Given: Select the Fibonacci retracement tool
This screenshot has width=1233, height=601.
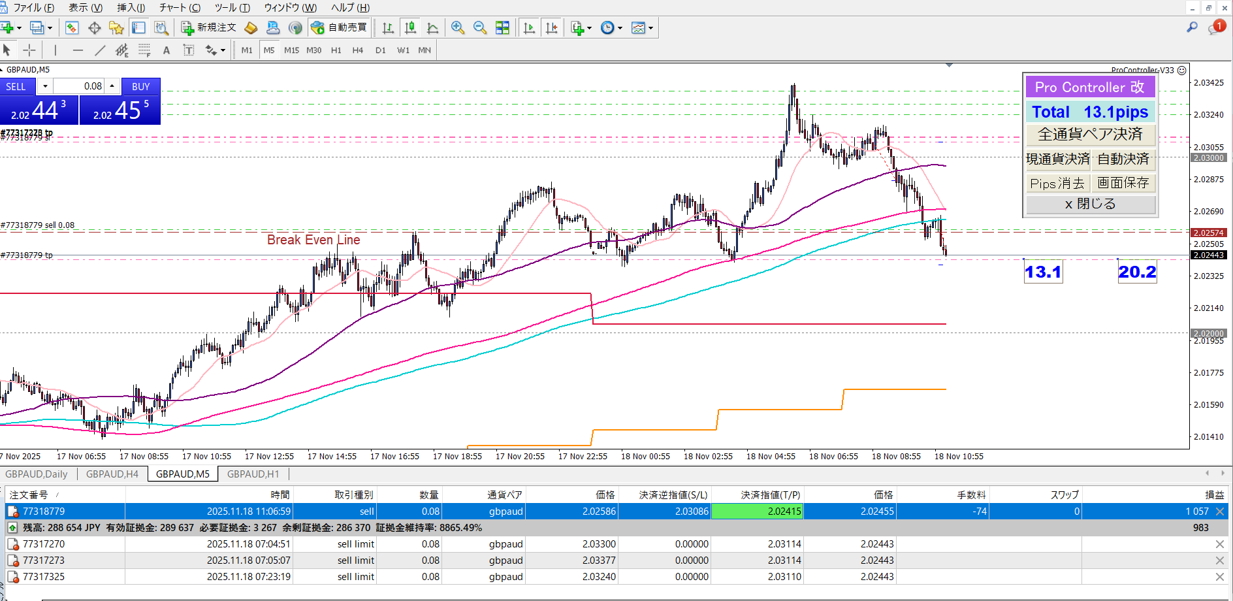Looking at the screenshot, I should point(144,50).
